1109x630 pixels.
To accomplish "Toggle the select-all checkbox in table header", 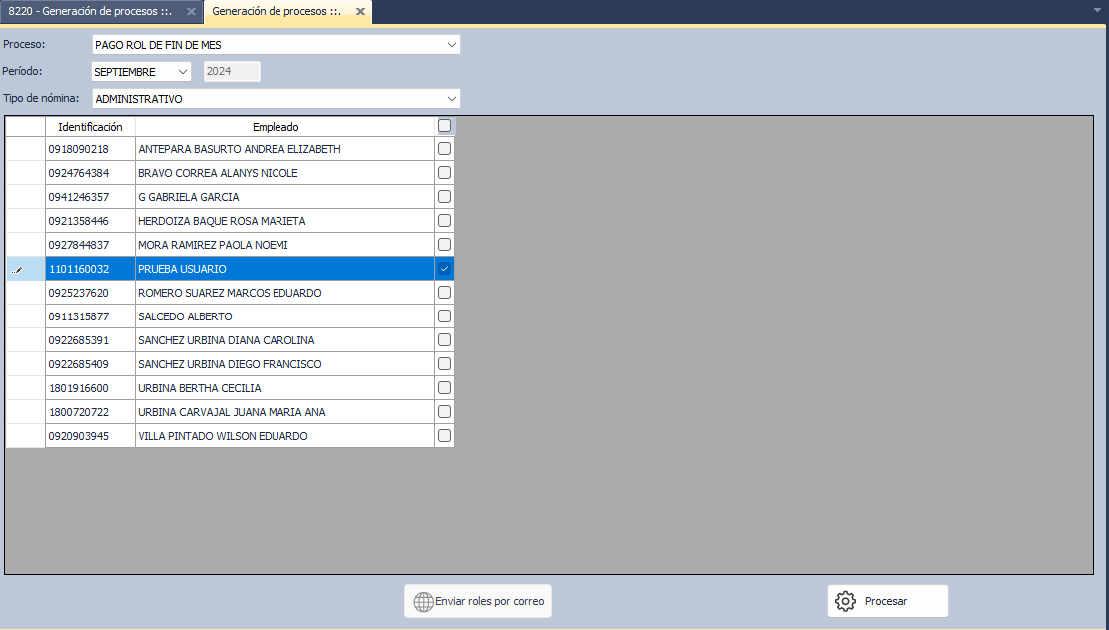I will click(x=445, y=126).
